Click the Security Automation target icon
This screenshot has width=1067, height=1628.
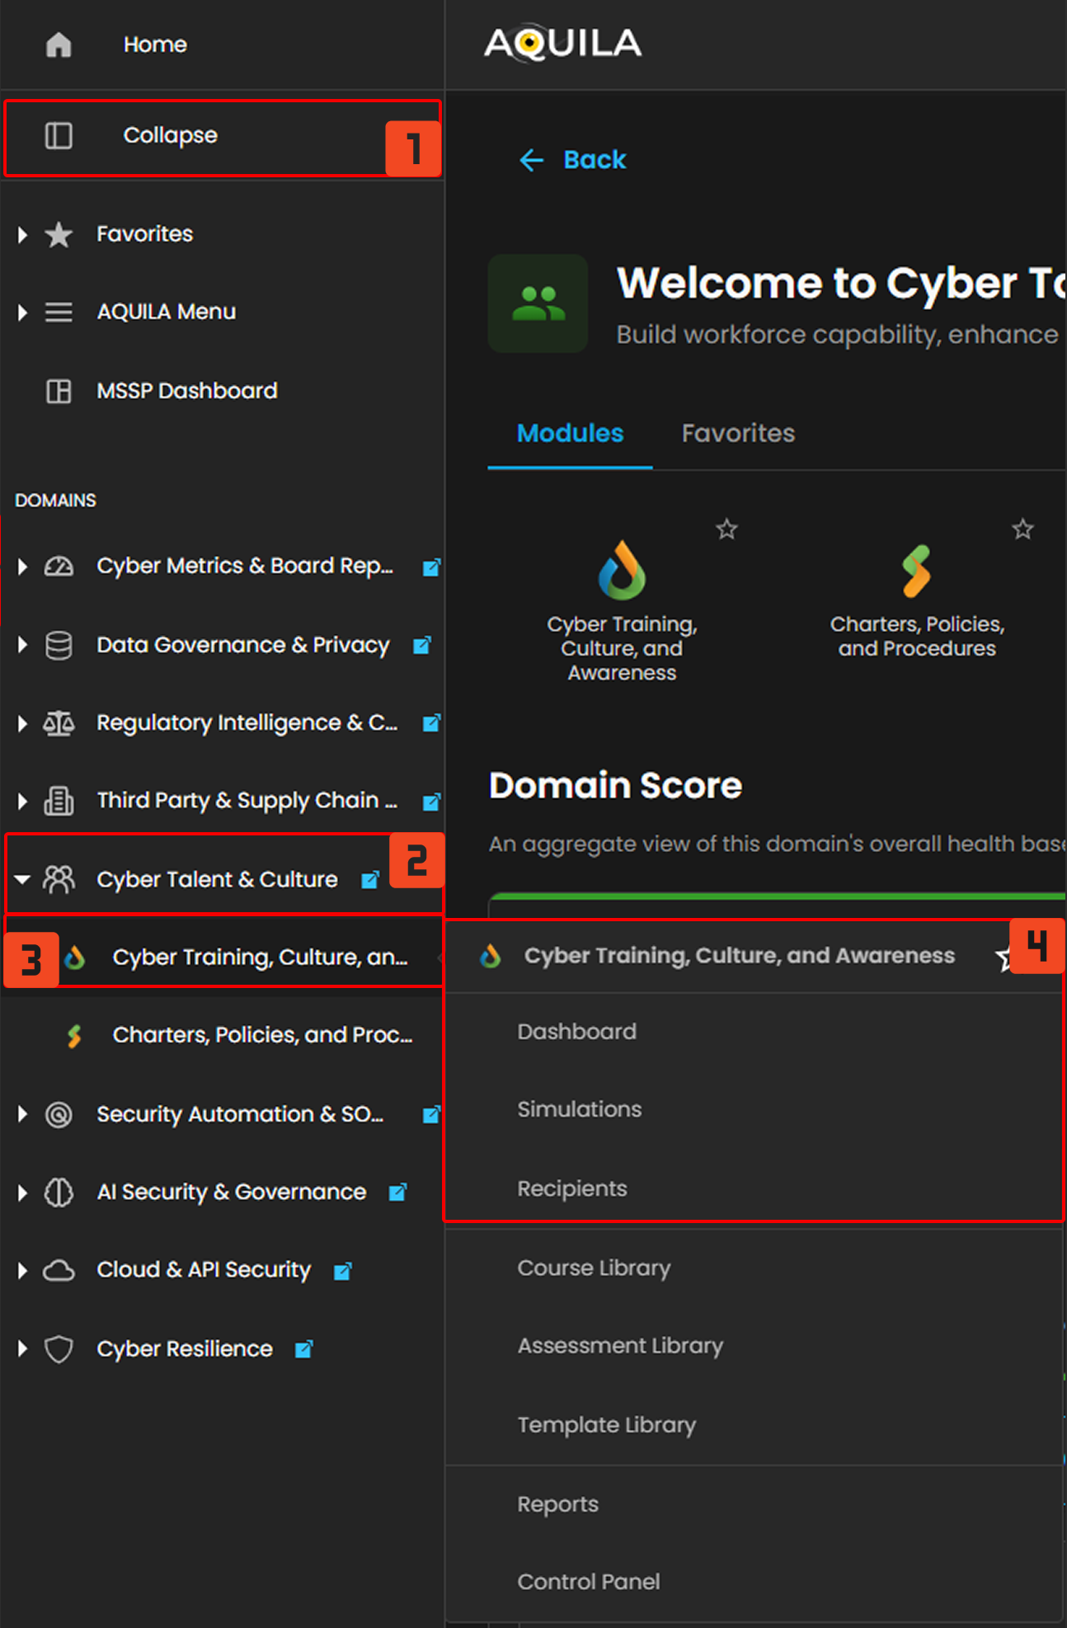(59, 1115)
